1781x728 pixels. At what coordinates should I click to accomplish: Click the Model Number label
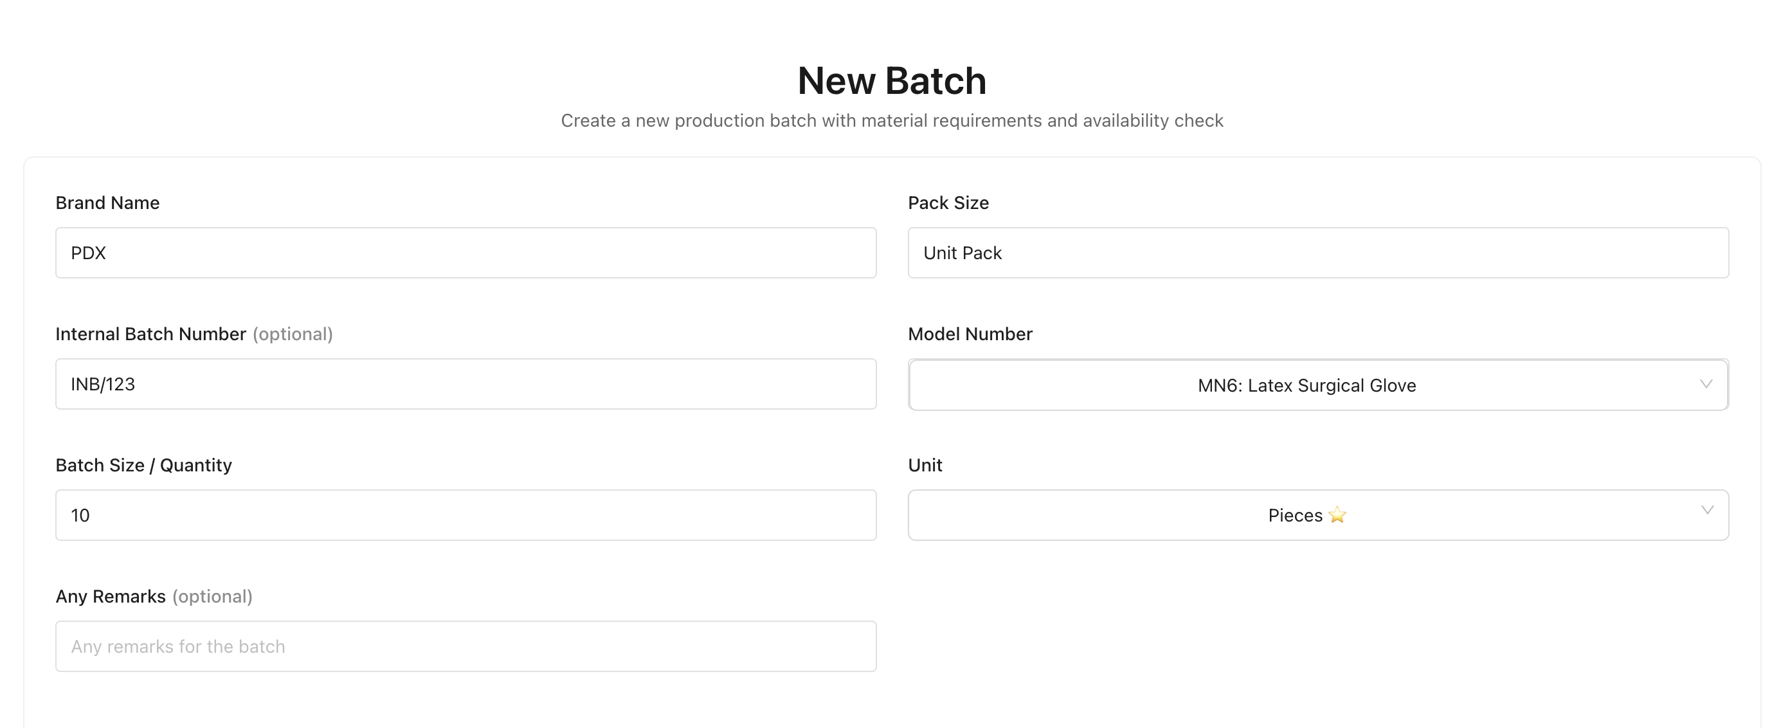[970, 334]
